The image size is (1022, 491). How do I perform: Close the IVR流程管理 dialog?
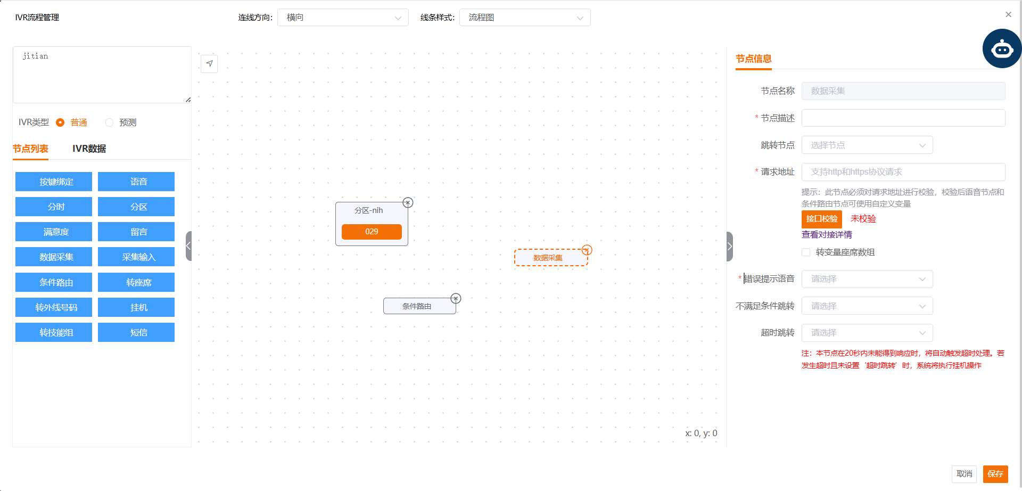[x=1008, y=15]
